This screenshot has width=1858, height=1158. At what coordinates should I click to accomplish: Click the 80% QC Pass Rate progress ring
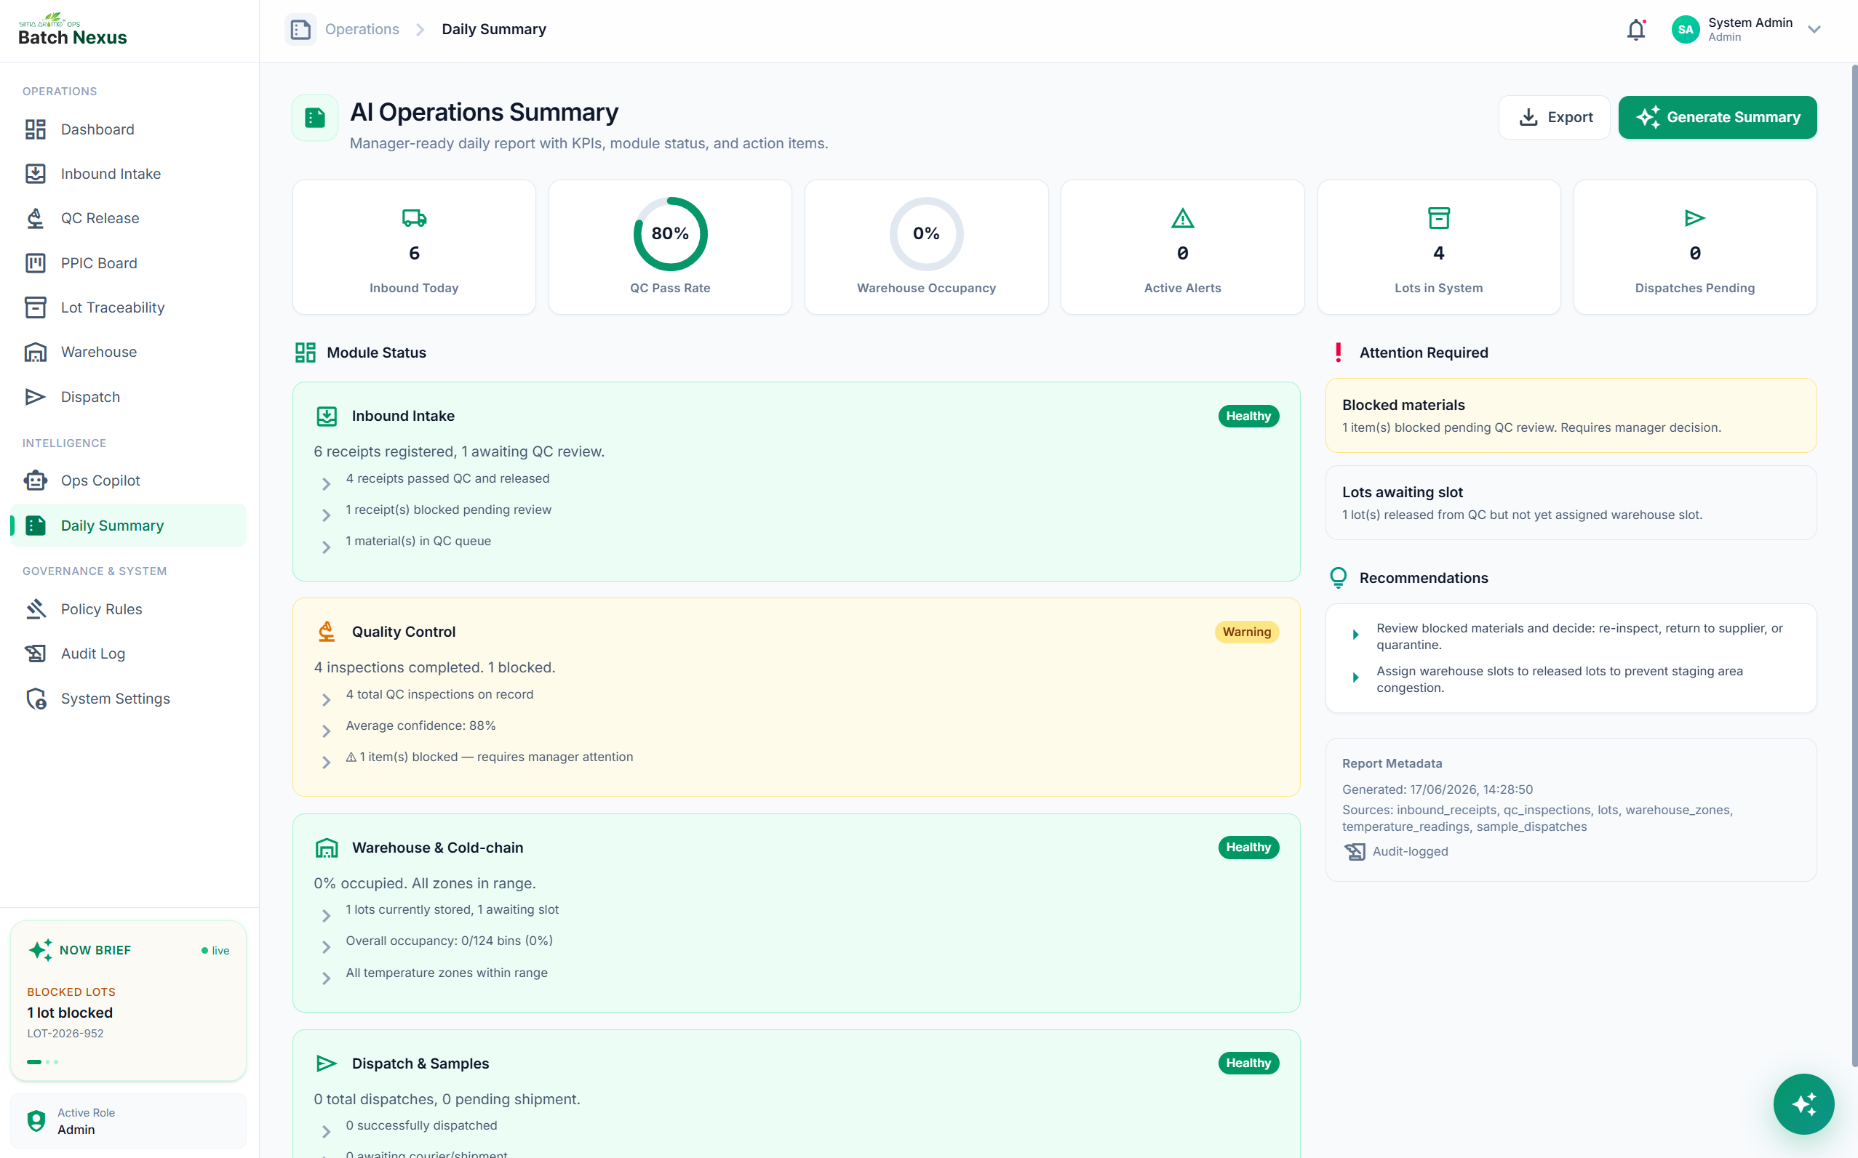tap(670, 233)
